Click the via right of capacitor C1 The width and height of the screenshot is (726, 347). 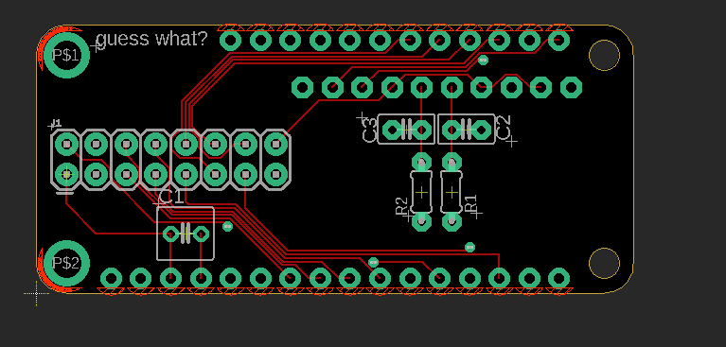coord(227,226)
